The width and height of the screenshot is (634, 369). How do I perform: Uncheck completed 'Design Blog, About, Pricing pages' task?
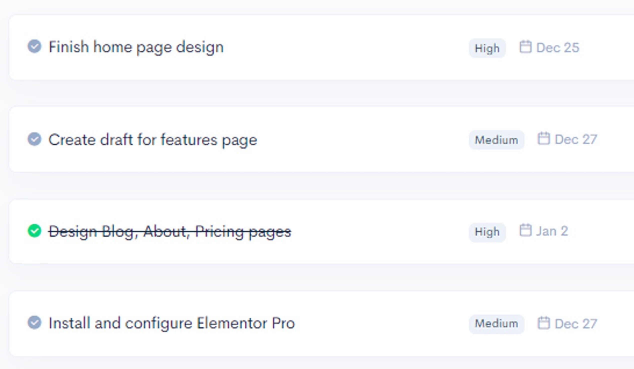(x=34, y=231)
